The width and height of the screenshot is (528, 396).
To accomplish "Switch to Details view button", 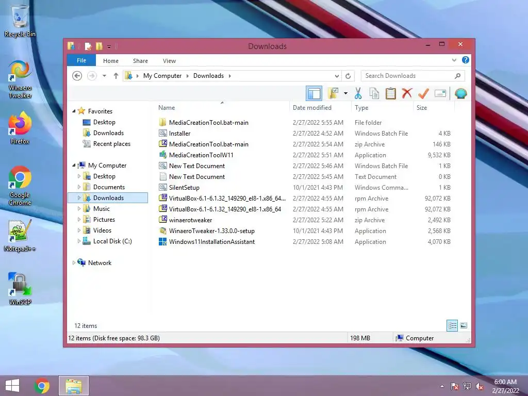I will point(452,325).
